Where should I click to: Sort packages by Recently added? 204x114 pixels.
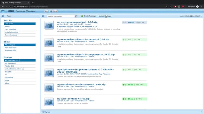pos(20,35)
